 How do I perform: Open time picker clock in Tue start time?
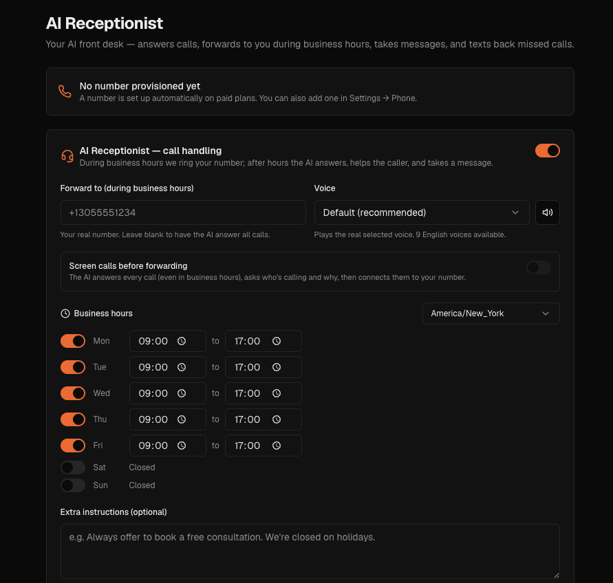tap(182, 367)
